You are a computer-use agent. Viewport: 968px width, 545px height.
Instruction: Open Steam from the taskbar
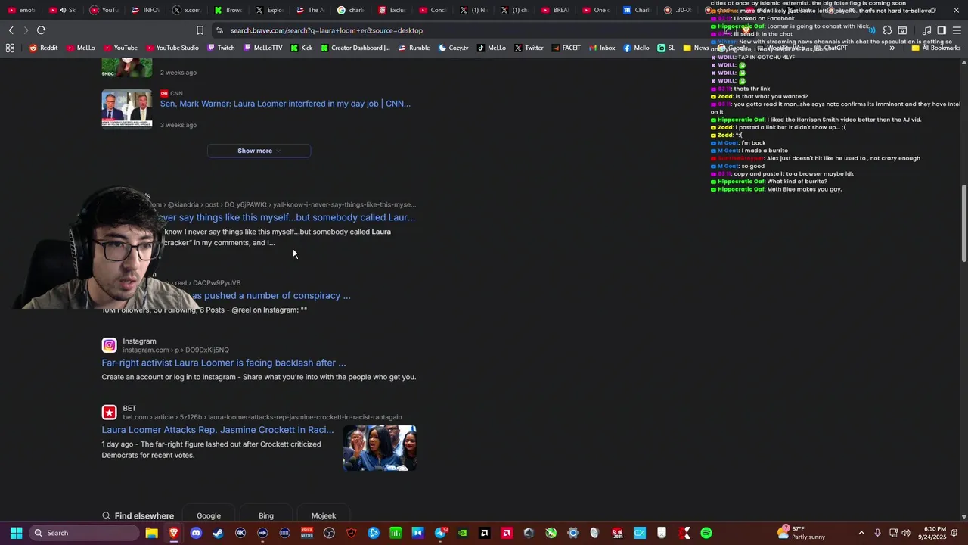pos(218,533)
